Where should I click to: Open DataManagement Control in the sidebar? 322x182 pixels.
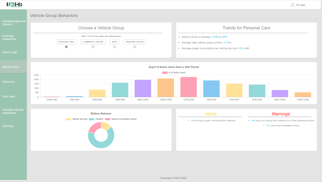(x=14, y=23)
